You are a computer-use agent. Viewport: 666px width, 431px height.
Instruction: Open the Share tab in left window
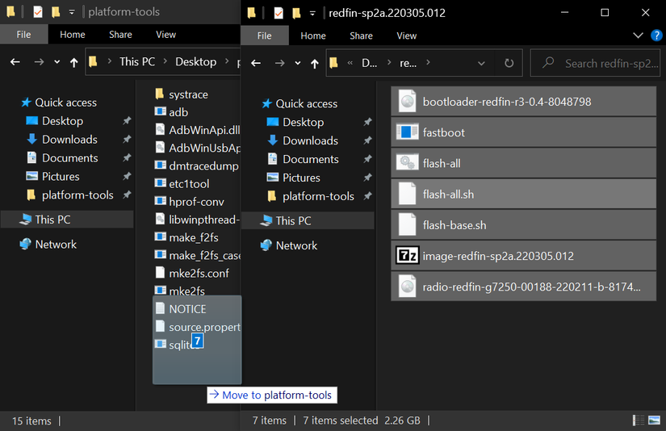pos(121,35)
